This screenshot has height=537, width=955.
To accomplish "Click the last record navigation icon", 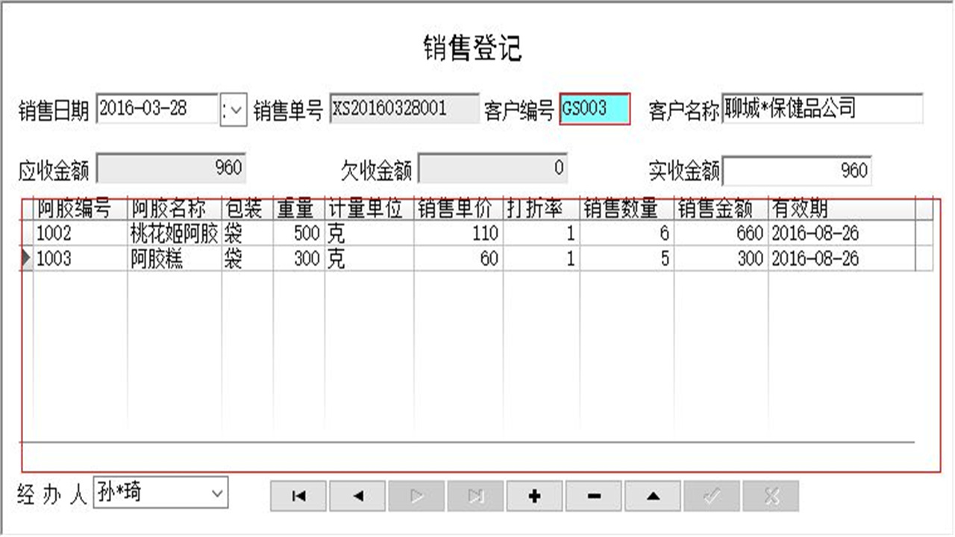I will pos(475,494).
